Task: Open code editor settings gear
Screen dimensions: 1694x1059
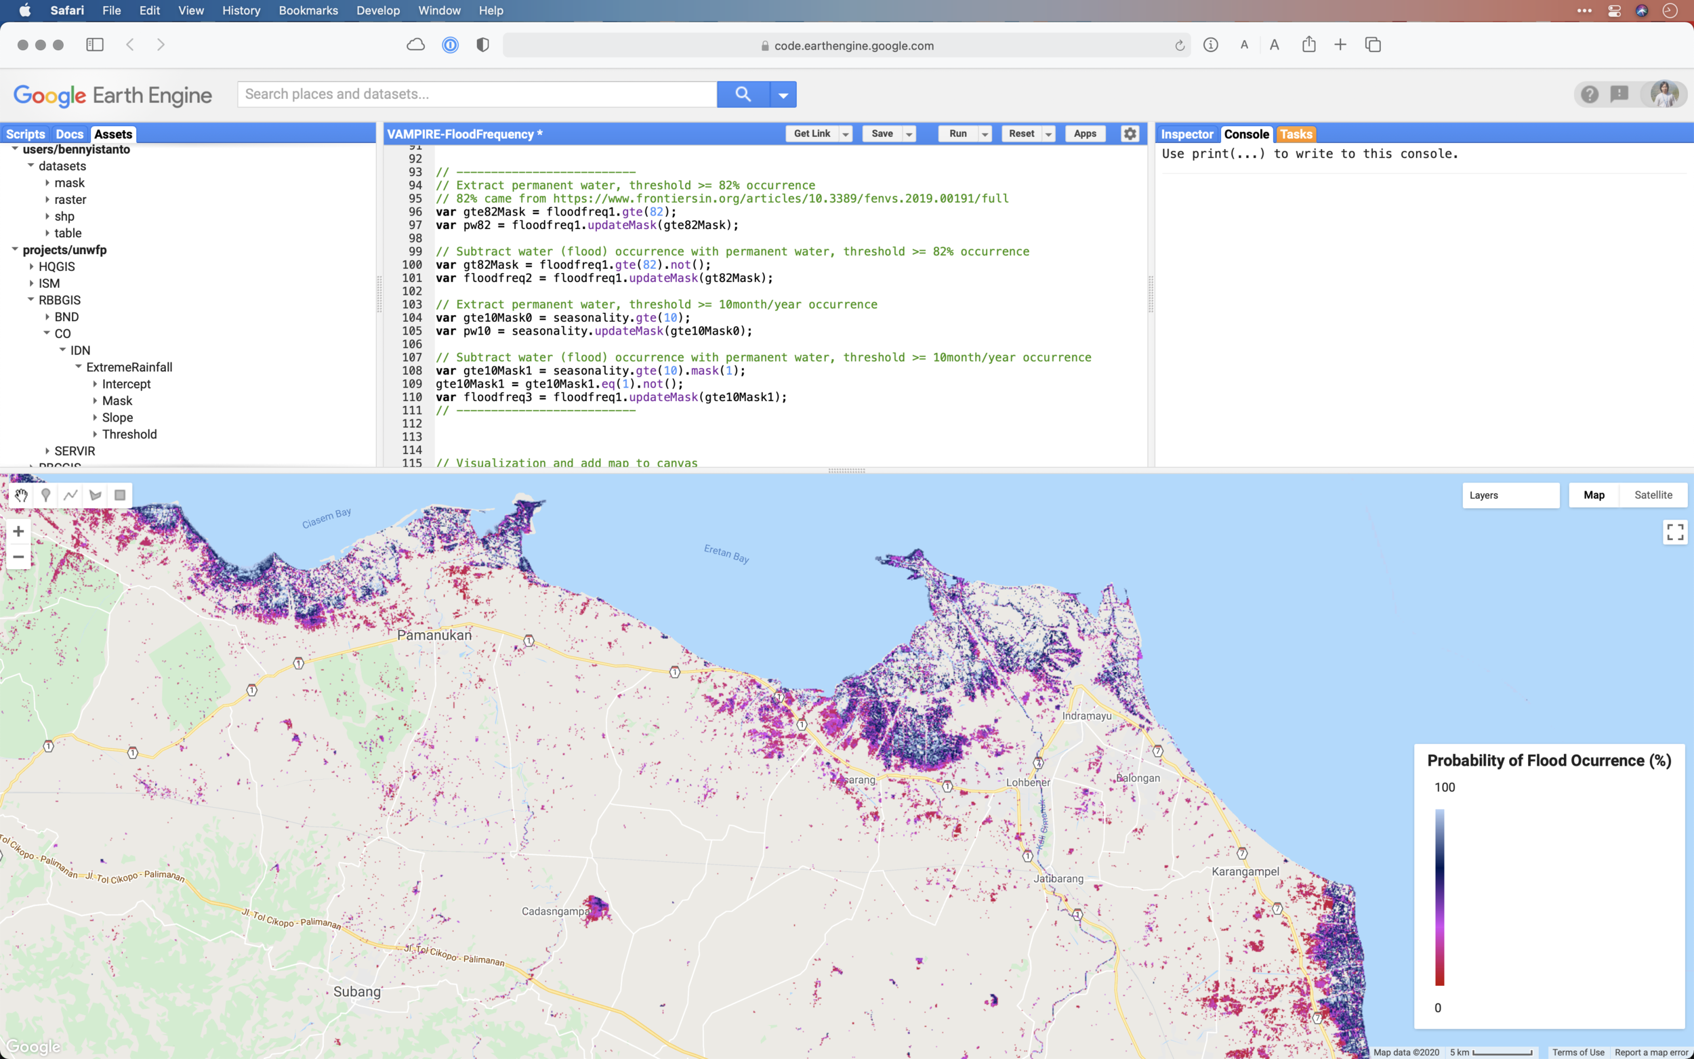Action: point(1130,133)
